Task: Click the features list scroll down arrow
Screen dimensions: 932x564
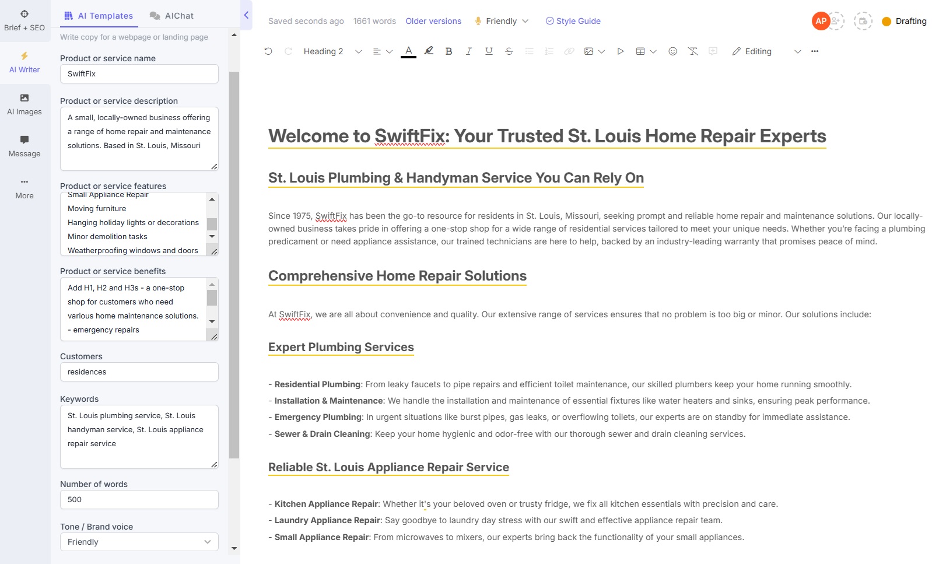Action: coord(212,236)
